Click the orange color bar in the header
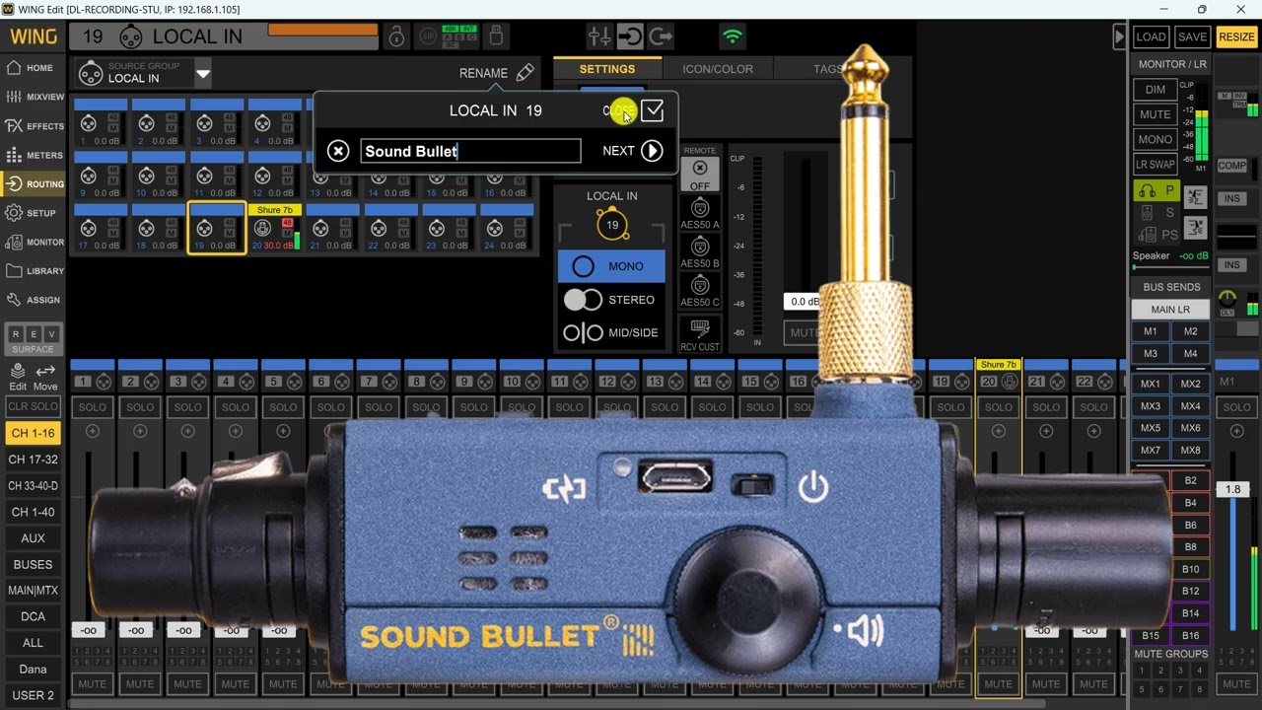Viewport: 1262px width, 710px height. click(322, 30)
